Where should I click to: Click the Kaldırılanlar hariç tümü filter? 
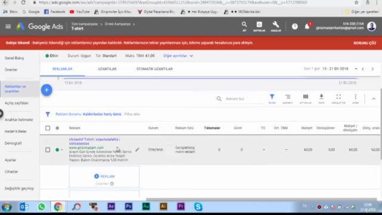click(102, 114)
